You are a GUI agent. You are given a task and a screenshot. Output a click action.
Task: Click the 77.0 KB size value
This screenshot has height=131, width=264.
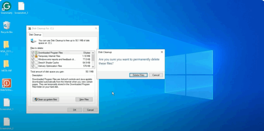pos(87,59)
